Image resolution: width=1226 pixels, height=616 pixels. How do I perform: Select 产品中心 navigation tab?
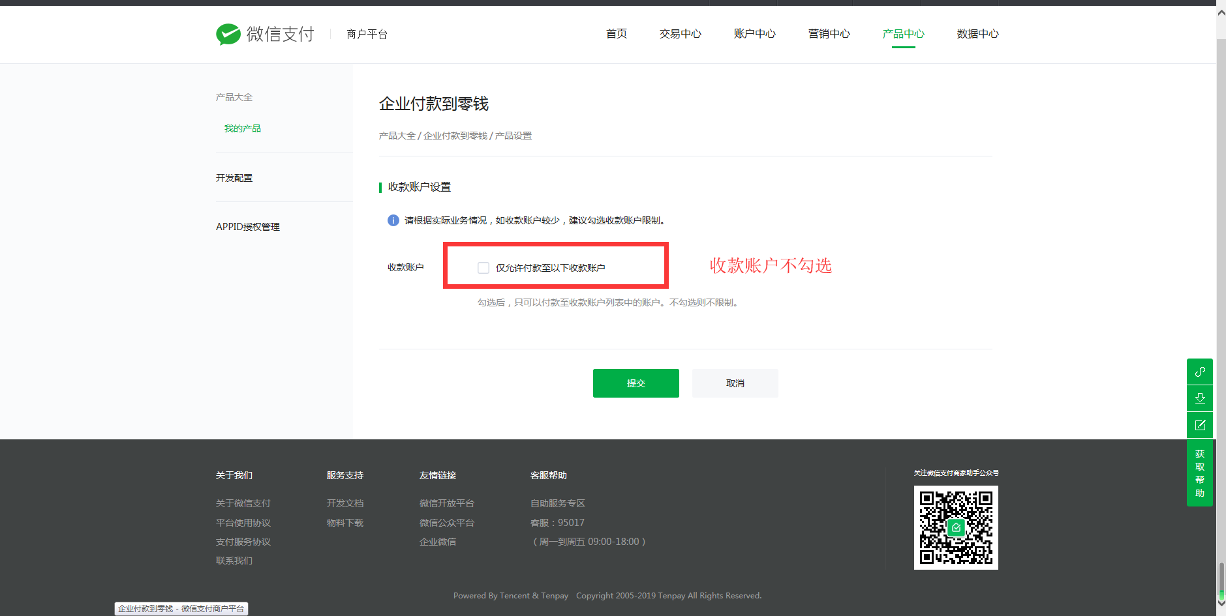pos(904,34)
